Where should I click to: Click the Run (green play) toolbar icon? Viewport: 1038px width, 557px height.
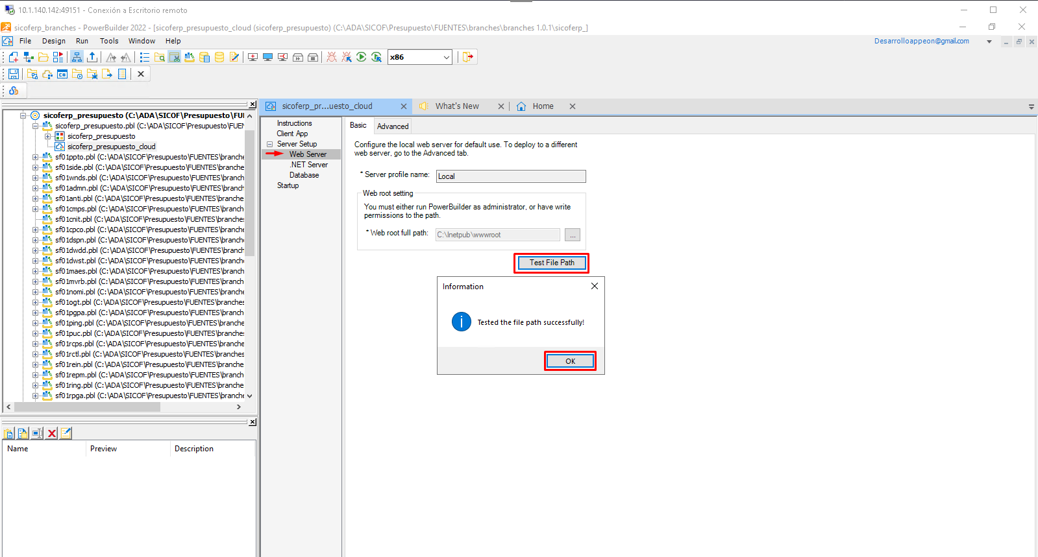coord(362,57)
